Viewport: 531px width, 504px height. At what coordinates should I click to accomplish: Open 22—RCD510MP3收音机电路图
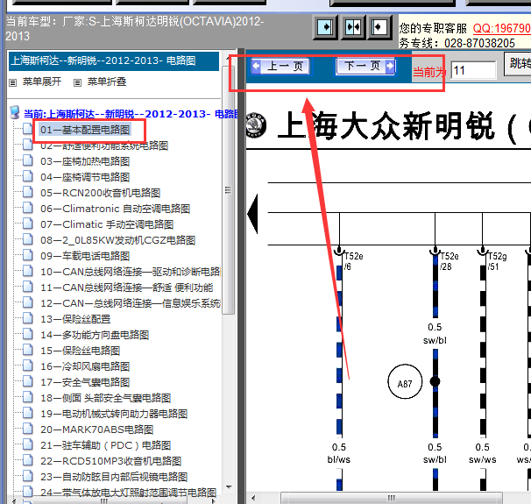pos(111,461)
